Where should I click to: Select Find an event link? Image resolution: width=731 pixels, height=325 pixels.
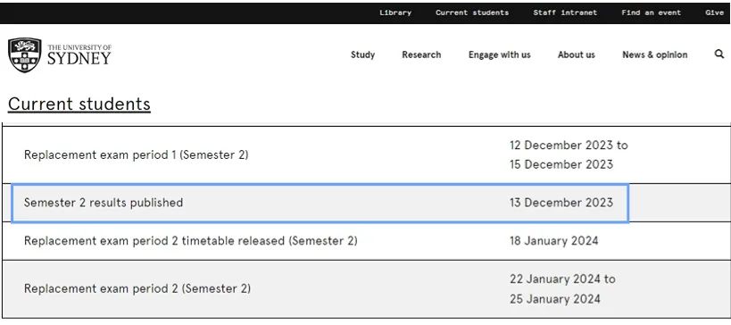(x=651, y=12)
